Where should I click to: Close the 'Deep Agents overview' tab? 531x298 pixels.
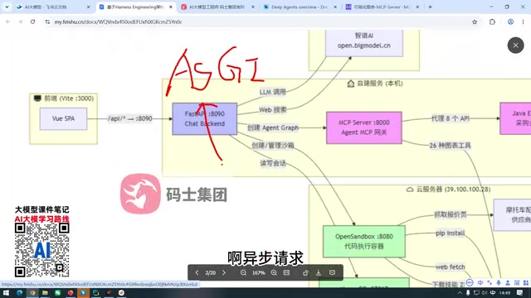coord(335,7)
